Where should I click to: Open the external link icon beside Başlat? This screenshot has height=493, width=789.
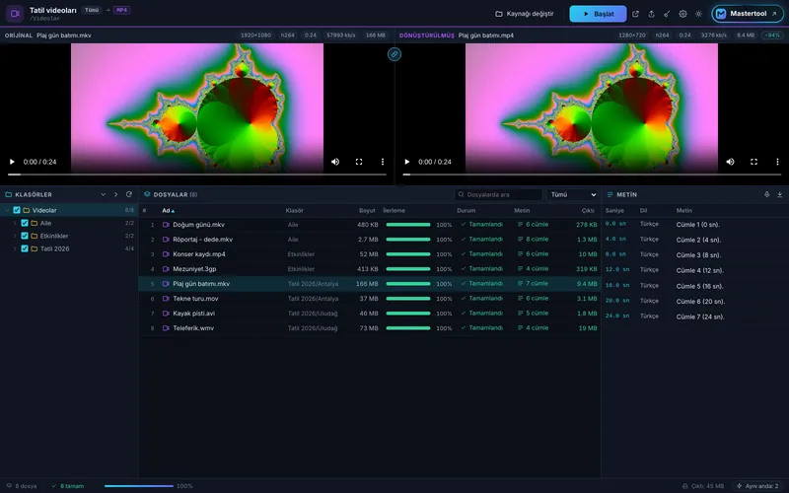635,14
